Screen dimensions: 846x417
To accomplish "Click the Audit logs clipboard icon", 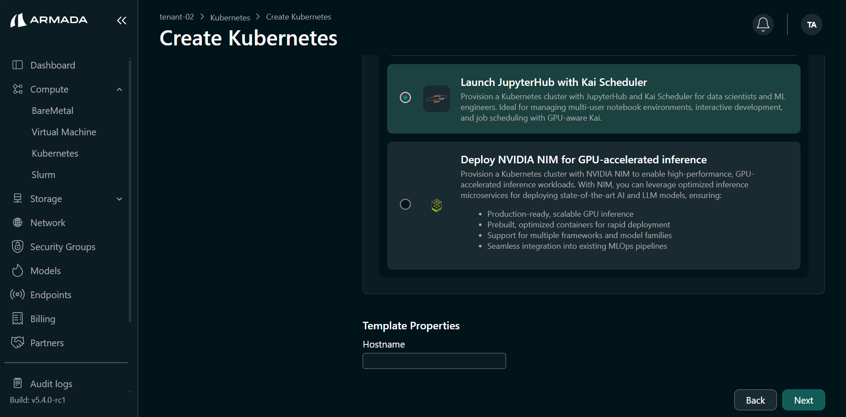I will pos(17,384).
